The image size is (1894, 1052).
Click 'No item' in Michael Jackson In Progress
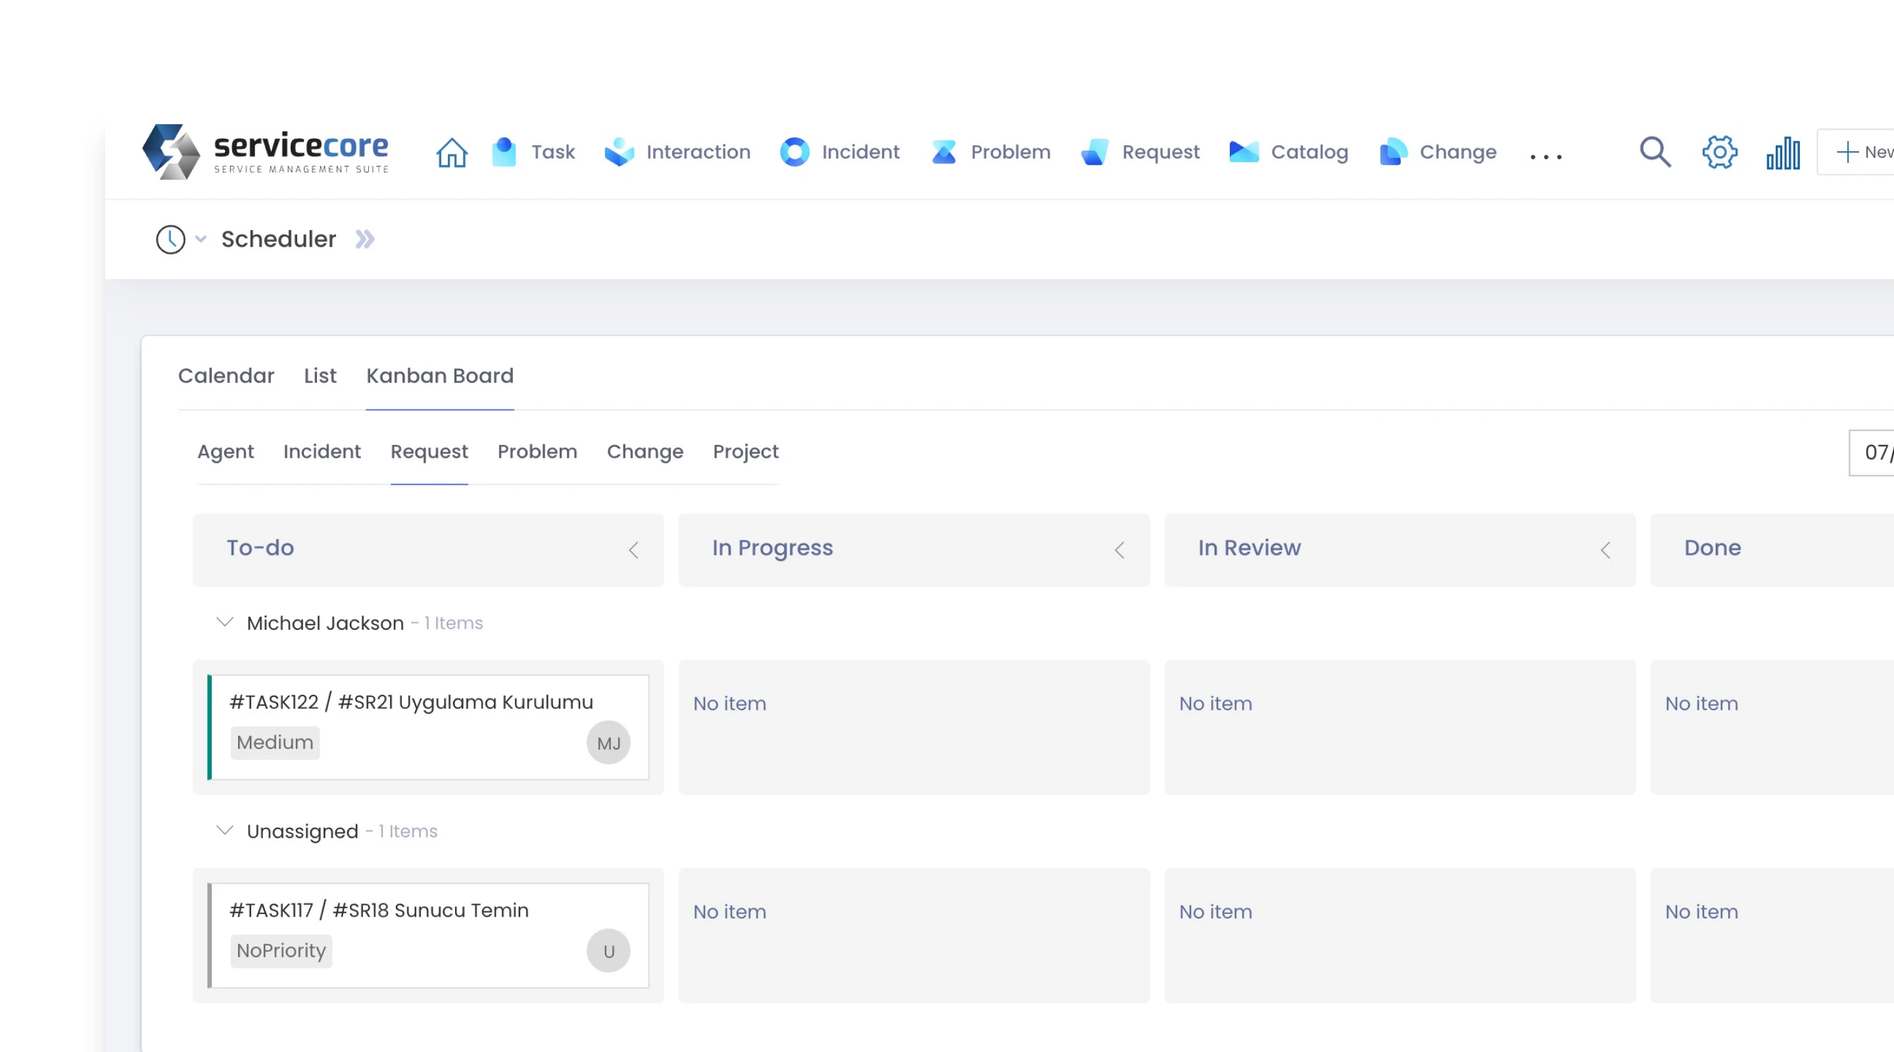[729, 704]
